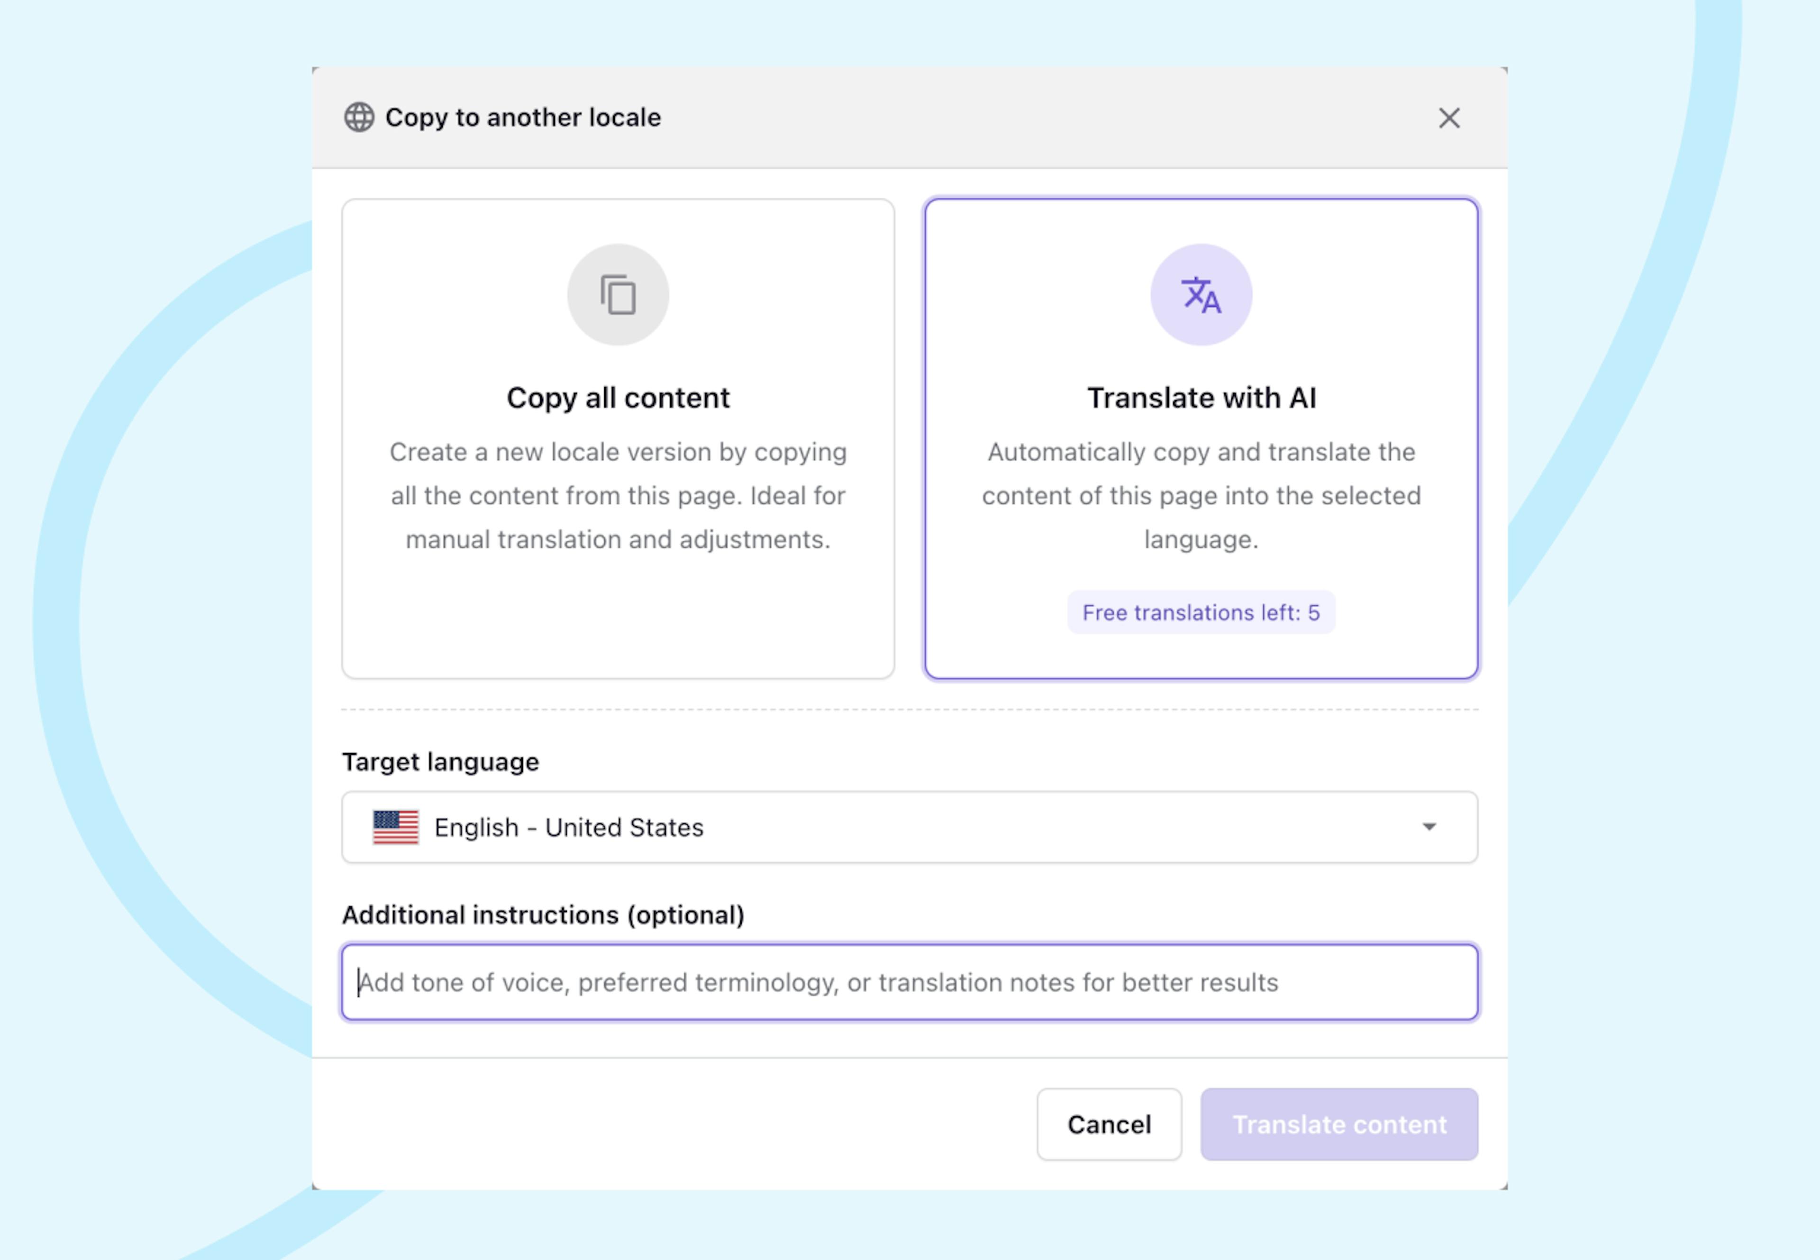This screenshot has height=1260, width=1820.
Task: Click the Translate with AI heading
Action: 1201,398
